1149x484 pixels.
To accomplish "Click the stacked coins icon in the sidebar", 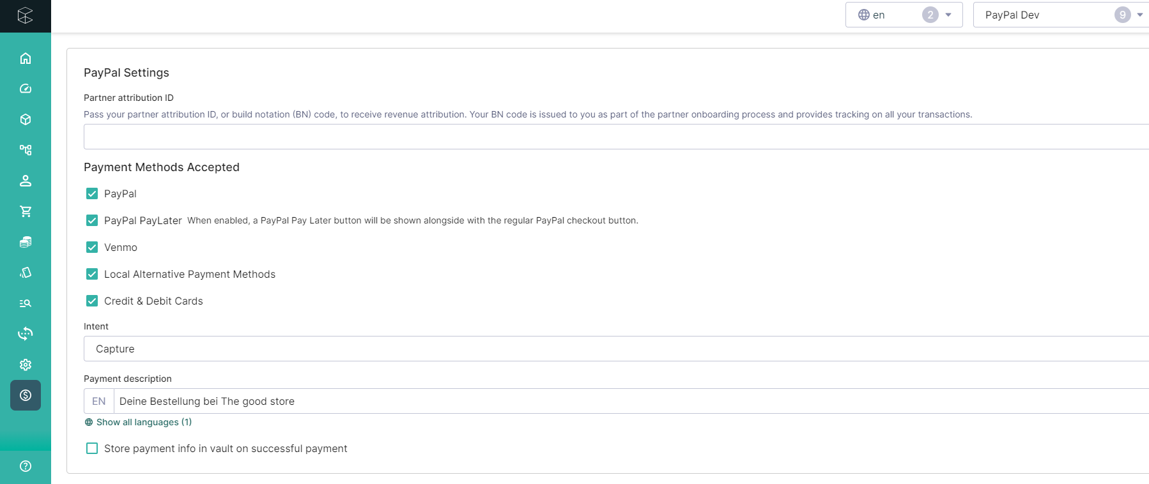I will [26, 242].
